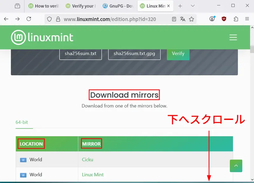Switch to GnuPG Download tab
This screenshot has width=254, height=183.
pyautogui.click(x=118, y=6)
